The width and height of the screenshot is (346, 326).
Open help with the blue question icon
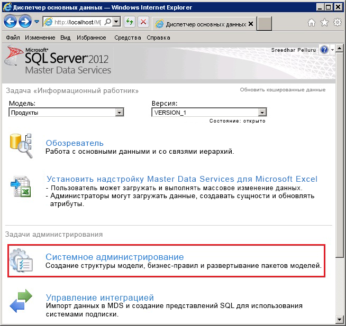point(324,50)
